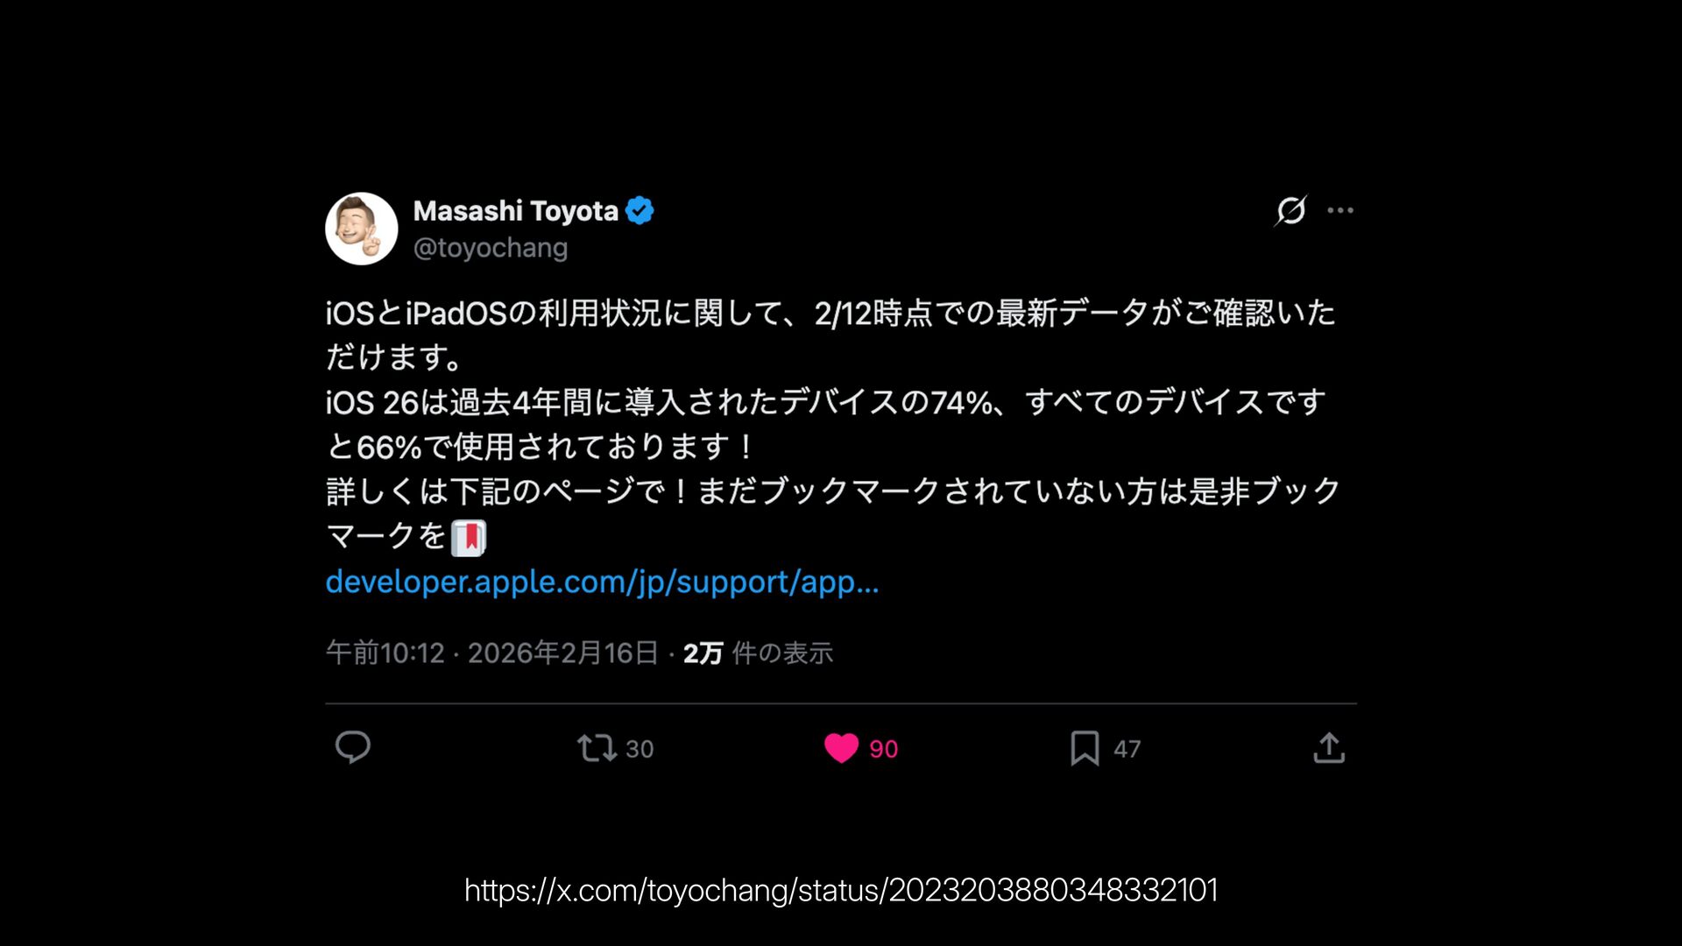Click the bookmark count 47

click(x=1127, y=749)
